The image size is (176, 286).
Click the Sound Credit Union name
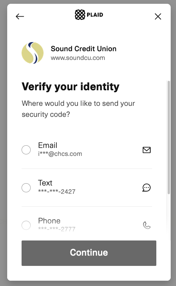[84, 49]
